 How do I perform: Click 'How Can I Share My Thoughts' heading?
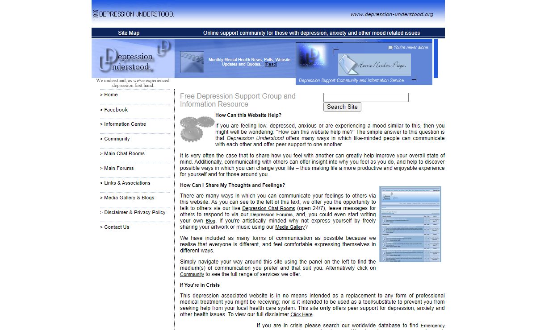[232, 185]
